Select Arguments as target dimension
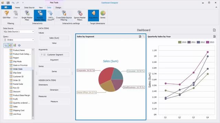This screenshot has height=123, width=220. tap(93, 15)
